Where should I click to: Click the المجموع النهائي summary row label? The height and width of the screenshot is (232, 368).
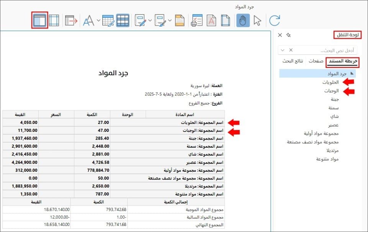point(209,225)
